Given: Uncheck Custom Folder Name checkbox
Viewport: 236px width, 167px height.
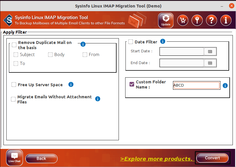Looking at the screenshot, I should click(132, 84).
